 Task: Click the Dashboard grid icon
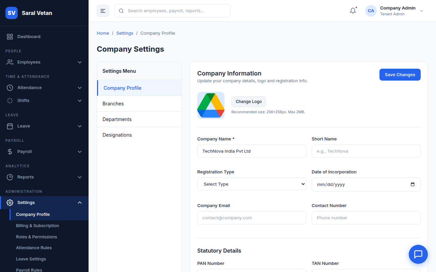coord(10,36)
